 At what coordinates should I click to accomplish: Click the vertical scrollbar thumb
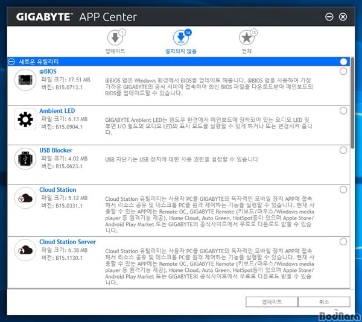tap(352, 103)
